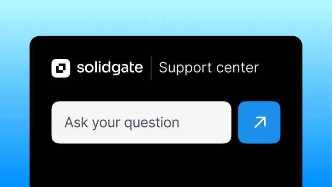Click the vertical divider beside solidgate
Viewport: 332px width, 187px height.
pyautogui.click(x=151, y=68)
